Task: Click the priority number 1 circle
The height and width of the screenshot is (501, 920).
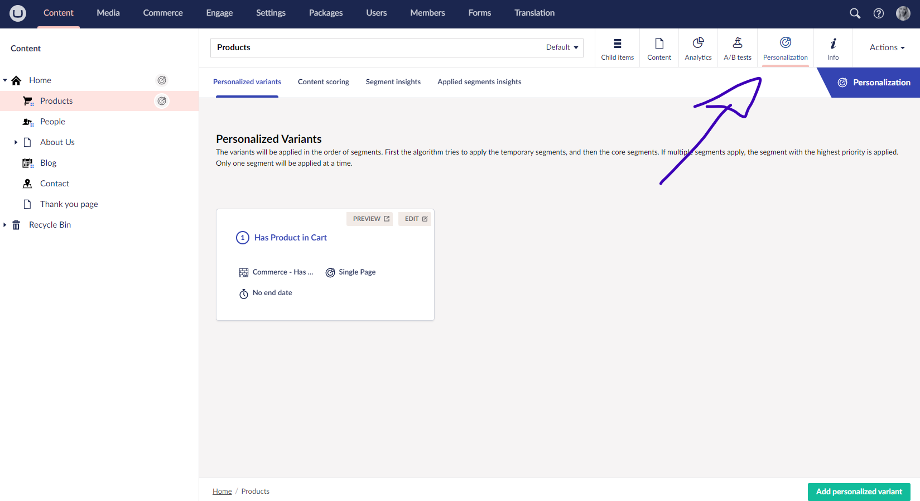Action: coord(243,238)
